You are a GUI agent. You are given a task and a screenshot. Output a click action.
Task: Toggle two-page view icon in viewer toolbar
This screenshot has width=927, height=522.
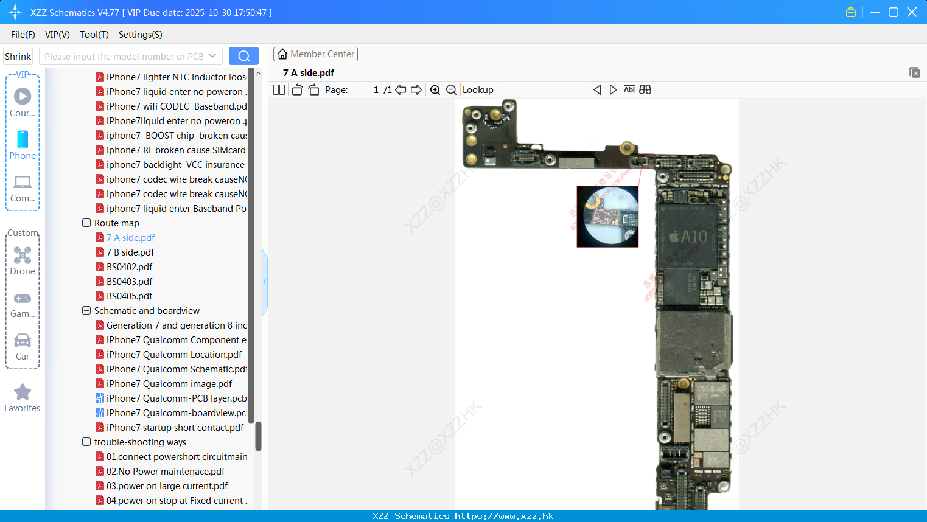click(x=279, y=89)
